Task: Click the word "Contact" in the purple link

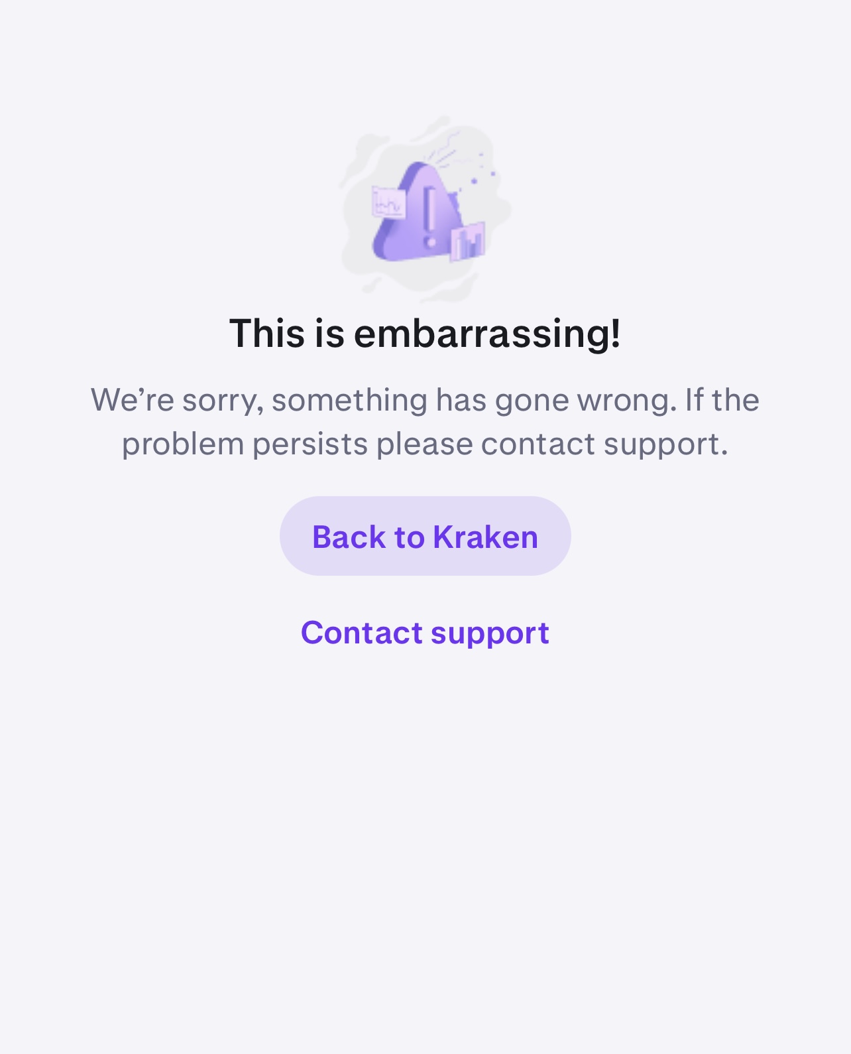Action: coord(362,632)
